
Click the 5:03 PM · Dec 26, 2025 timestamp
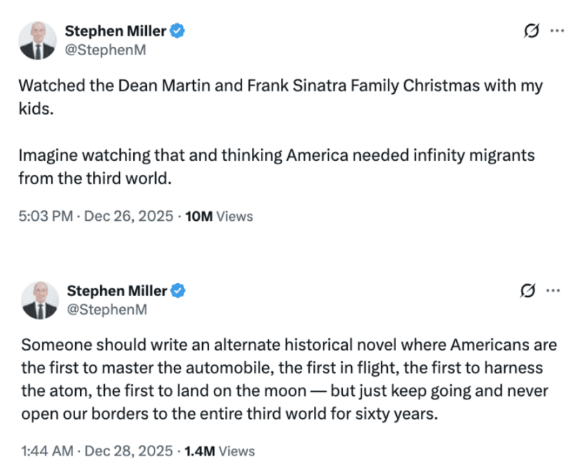[95, 216]
